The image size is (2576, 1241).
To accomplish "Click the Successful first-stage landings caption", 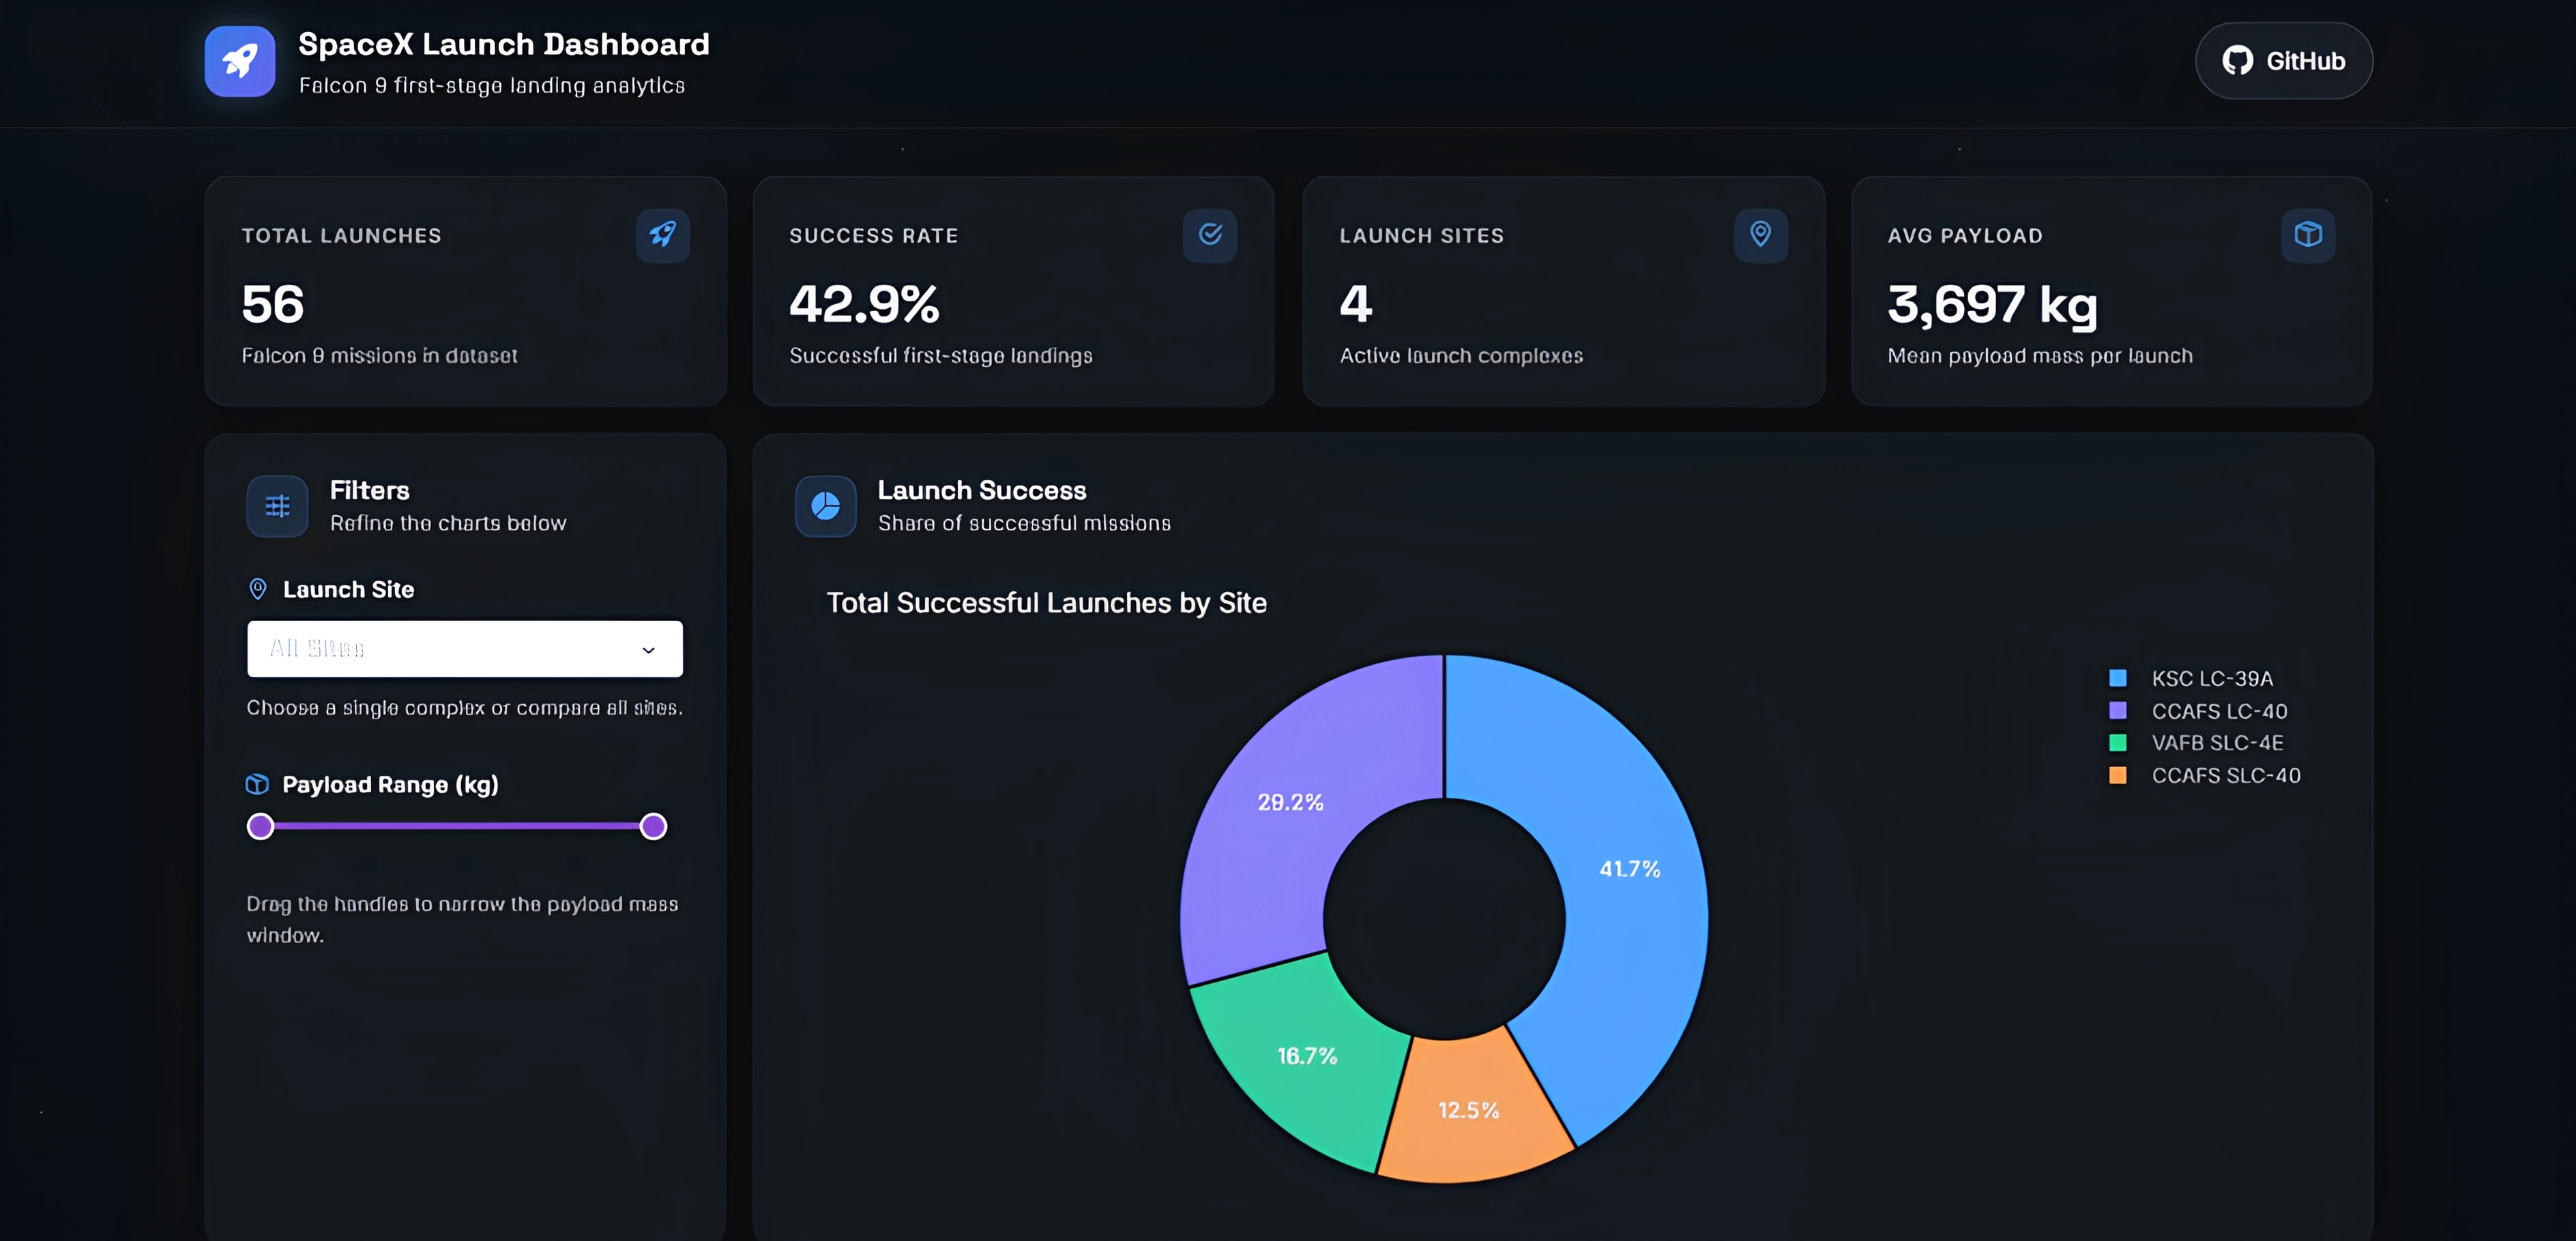I will click(x=941, y=356).
